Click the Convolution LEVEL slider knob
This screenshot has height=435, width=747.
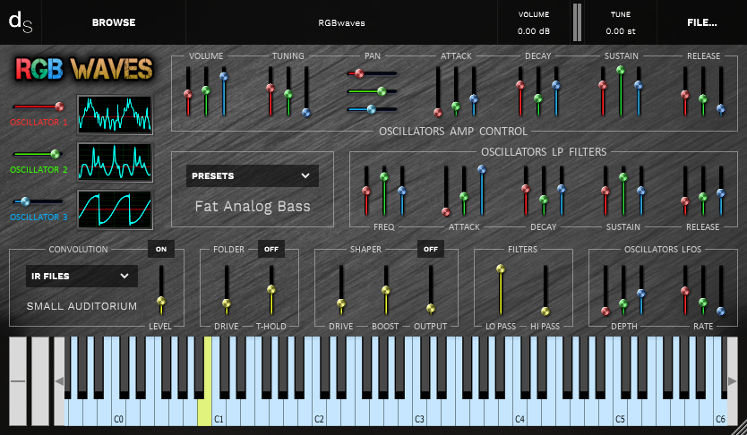tap(161, 301)
